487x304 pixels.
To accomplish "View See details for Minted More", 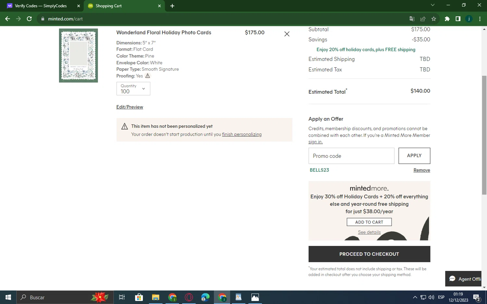I will (x=369, y=232).
